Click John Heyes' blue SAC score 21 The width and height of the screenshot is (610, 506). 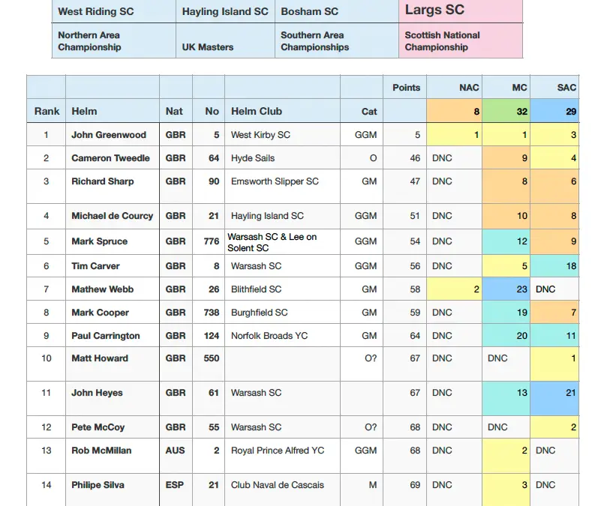554,398
